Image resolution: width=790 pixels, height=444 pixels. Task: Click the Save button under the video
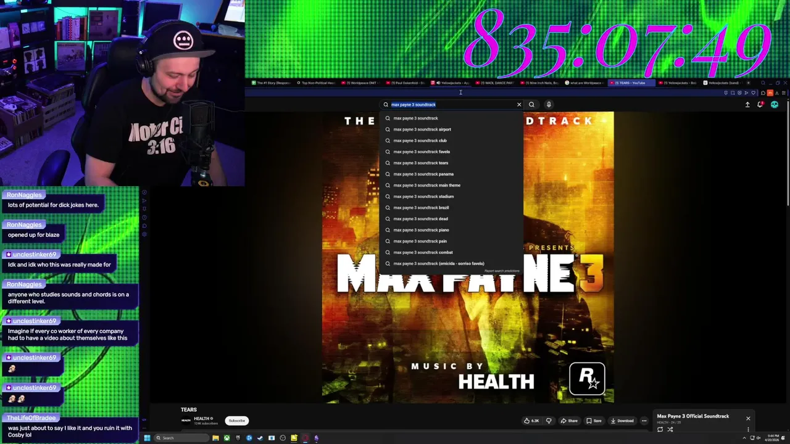(594, 421)
